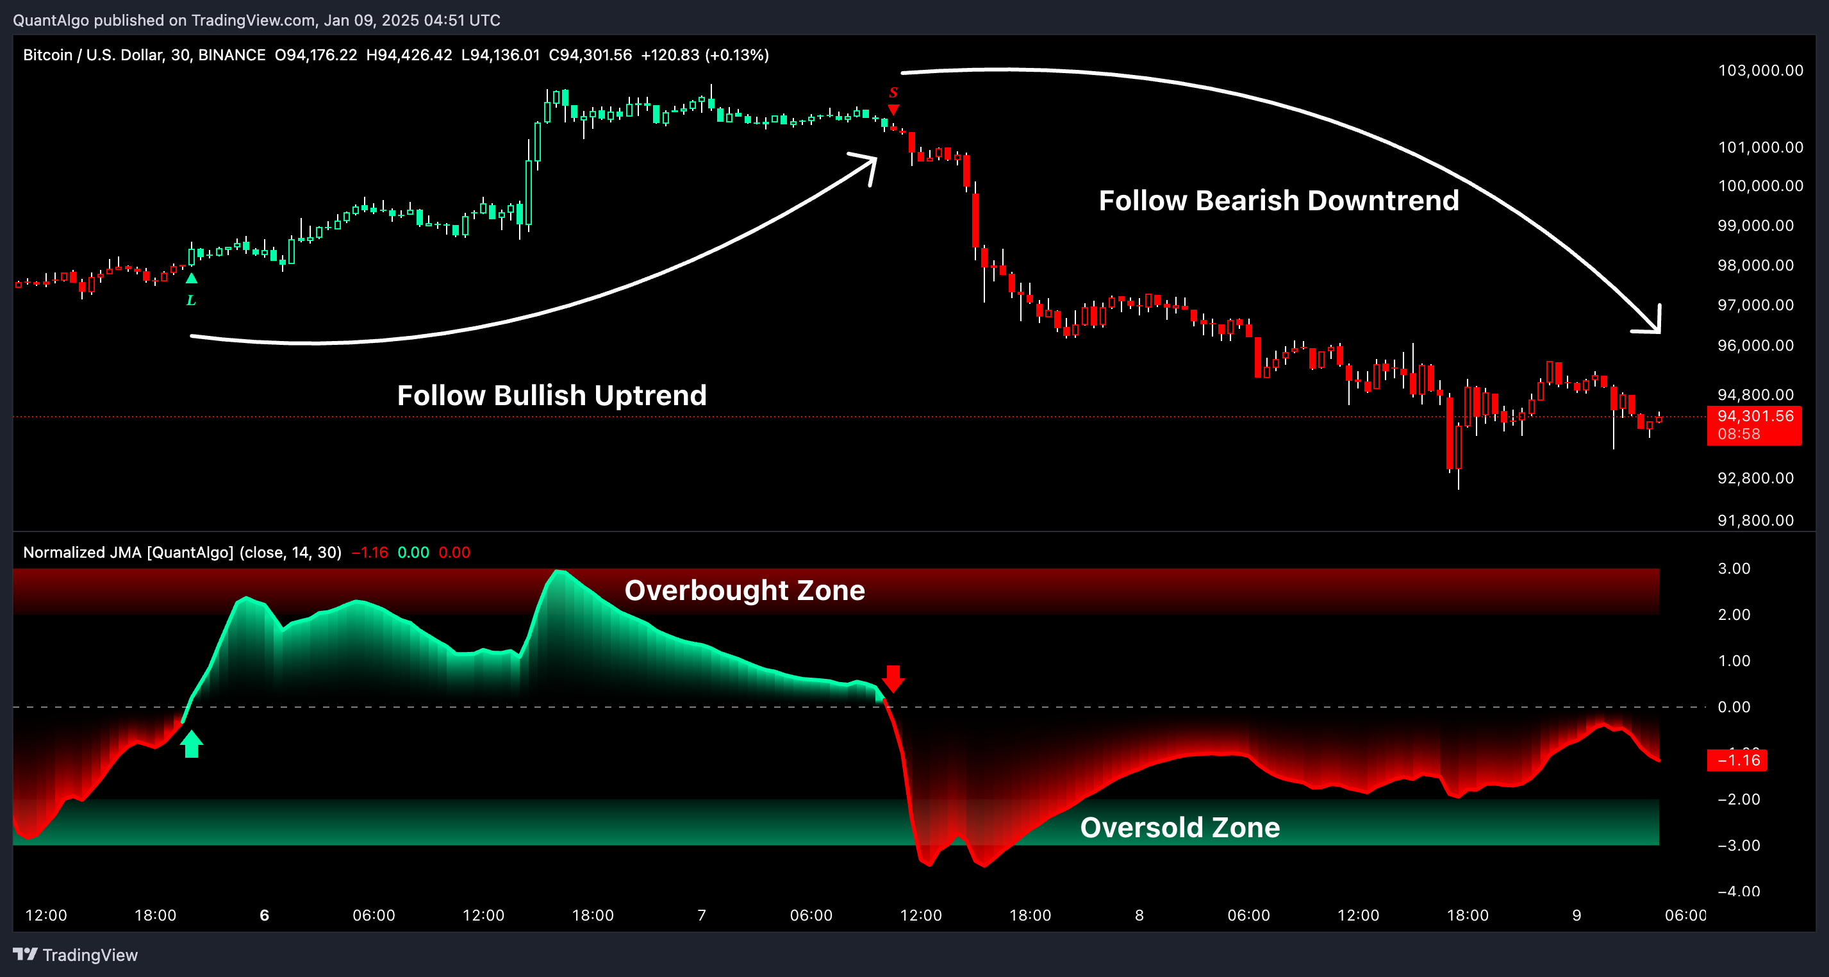Viewport: 1829px width, 977px height.
Task: Click the Follow Bullish Uptrend text
Action: (x=552, y=396)
